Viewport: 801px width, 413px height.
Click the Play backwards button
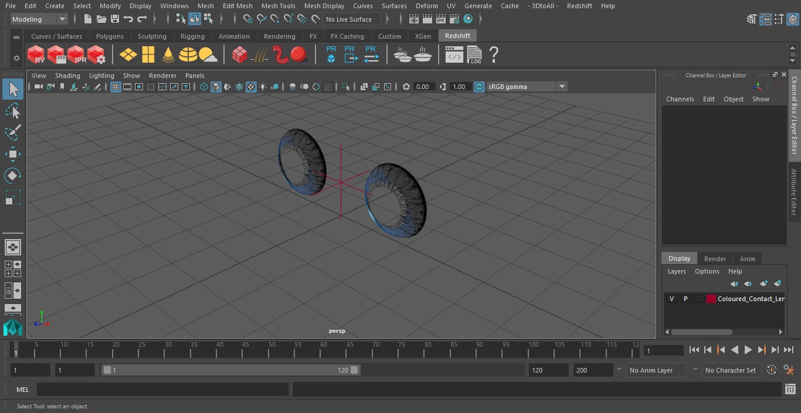coord(734,350)
